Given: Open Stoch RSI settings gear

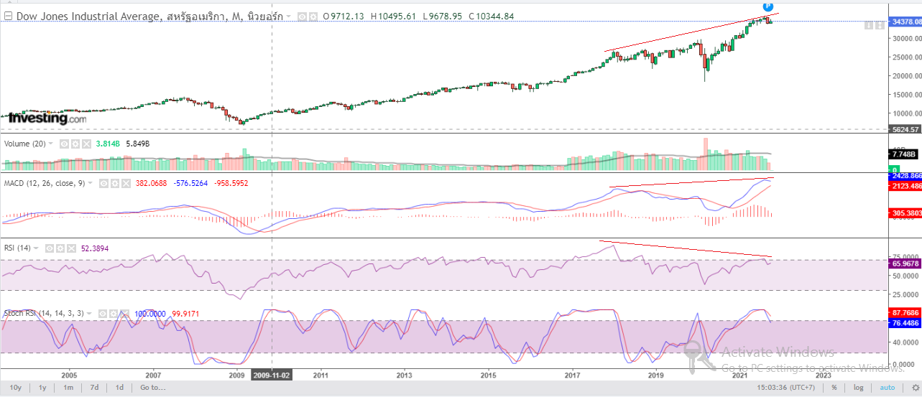Looking at the screenshot, I should pyautogui.click(x=114, y=313).
